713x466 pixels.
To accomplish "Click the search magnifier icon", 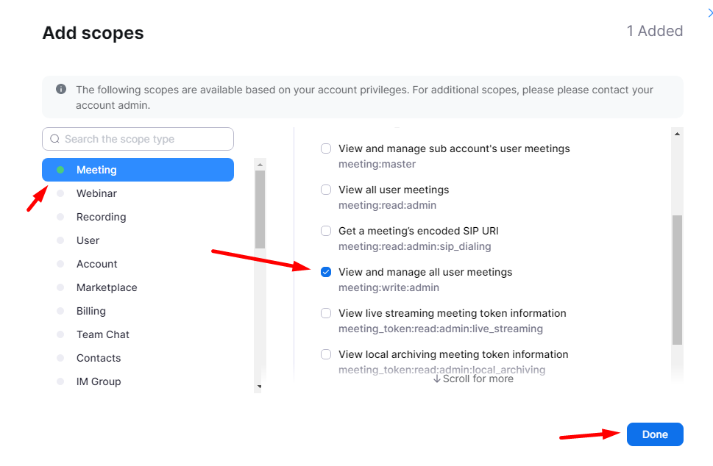I will pyautogui.click(x=54, y=139).
